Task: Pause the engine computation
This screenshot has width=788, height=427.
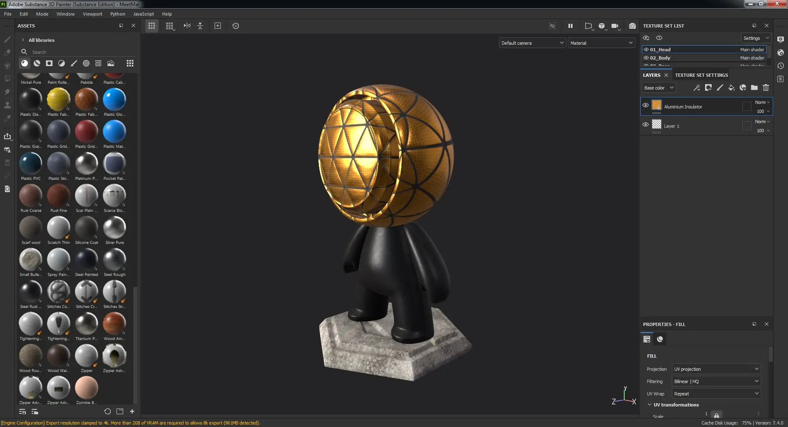Action: 570,26
